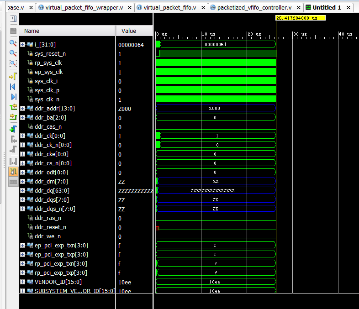Click the Zoom Fit icon
Viewport: 359px width, 309px height.
point(13,63)
